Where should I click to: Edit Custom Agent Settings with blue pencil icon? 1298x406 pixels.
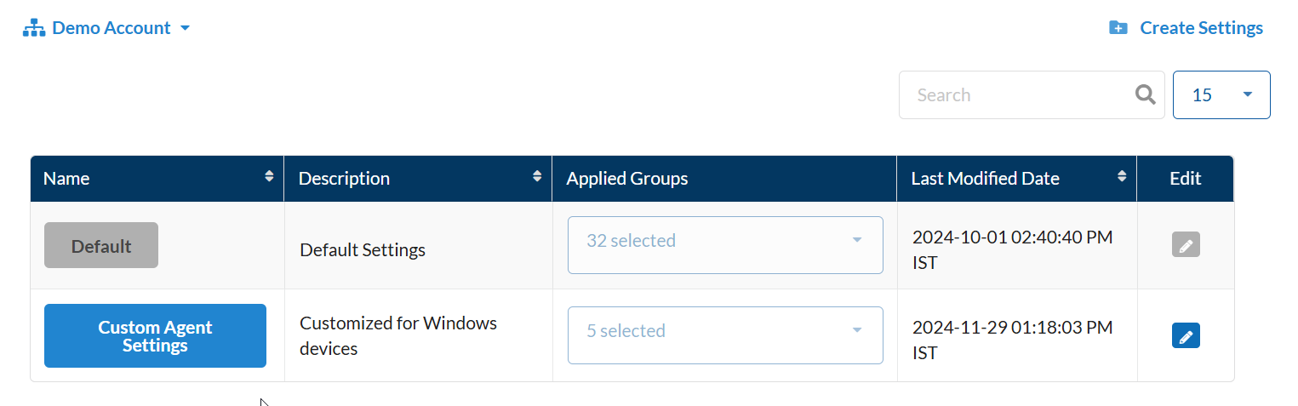coord(1186,335)
